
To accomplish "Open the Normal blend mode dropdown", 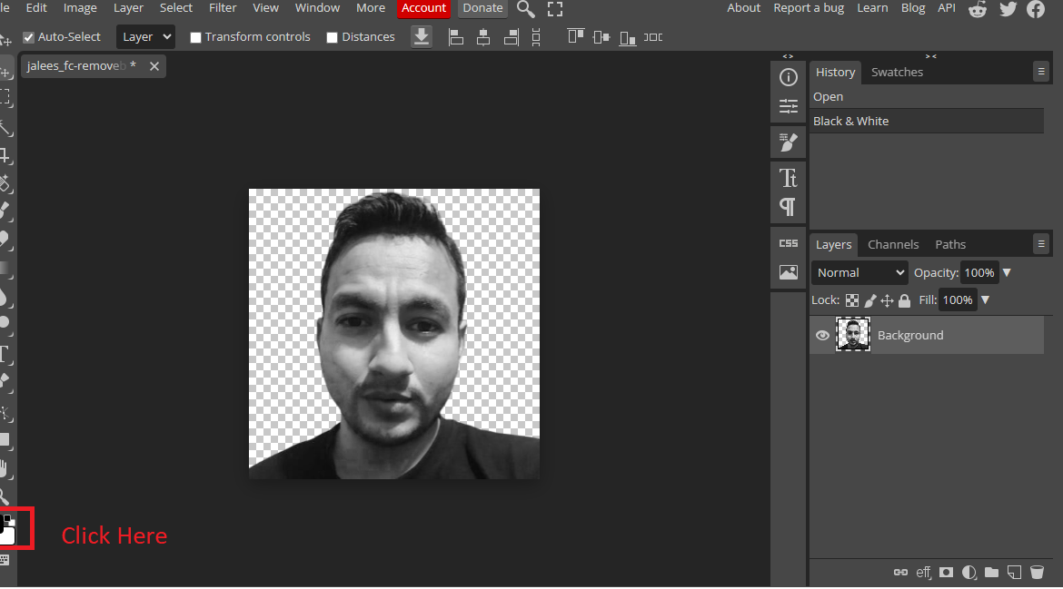I will click(859, 272).
